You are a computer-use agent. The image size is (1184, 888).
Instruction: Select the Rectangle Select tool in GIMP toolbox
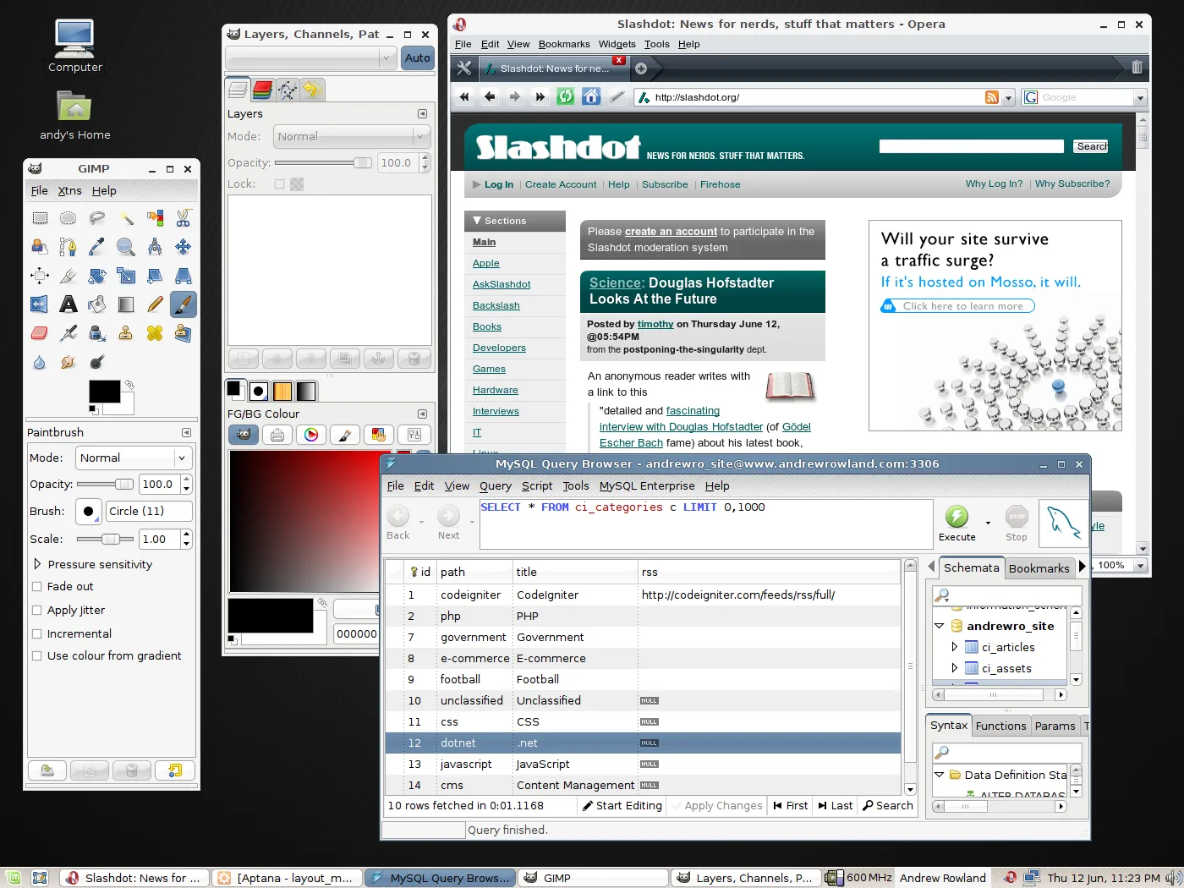(x=40, y=218)
